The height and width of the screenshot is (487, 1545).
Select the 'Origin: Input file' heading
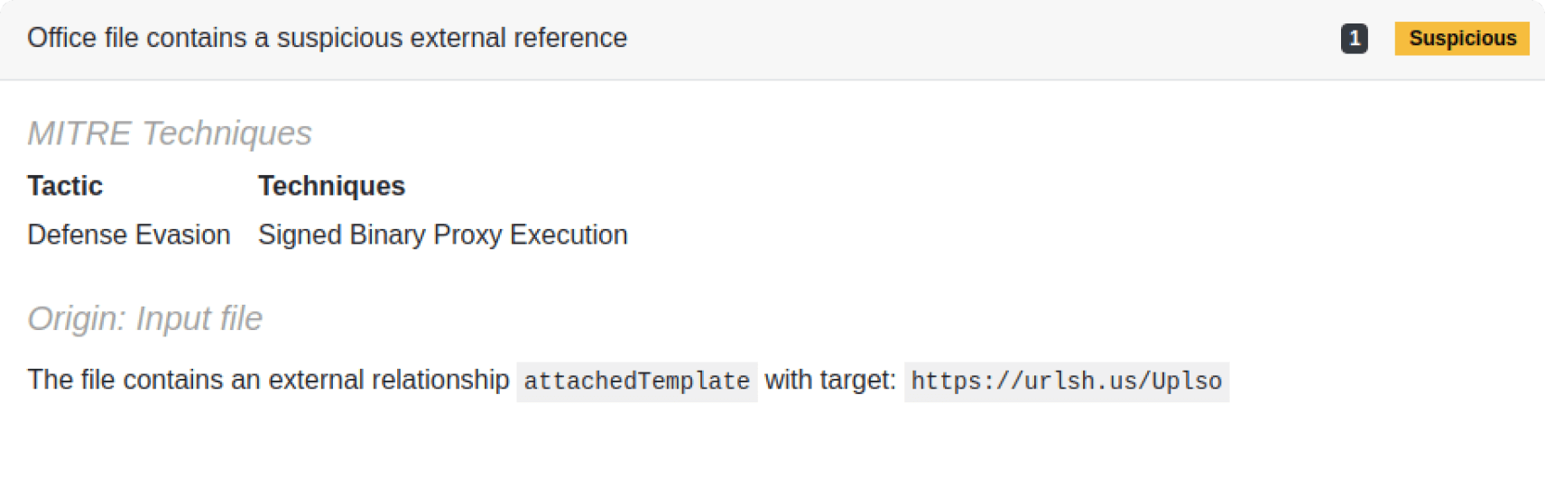click(x=144, y=318)
